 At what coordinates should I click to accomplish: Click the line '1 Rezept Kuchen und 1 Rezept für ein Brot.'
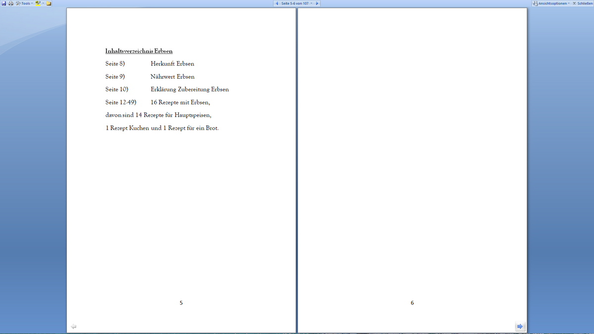tap(162, 128)
